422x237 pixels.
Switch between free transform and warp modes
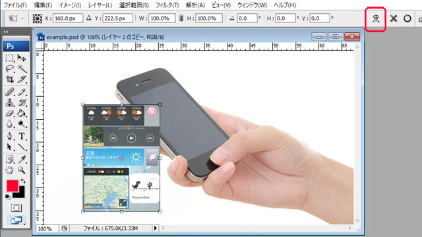tap(376, 18)
